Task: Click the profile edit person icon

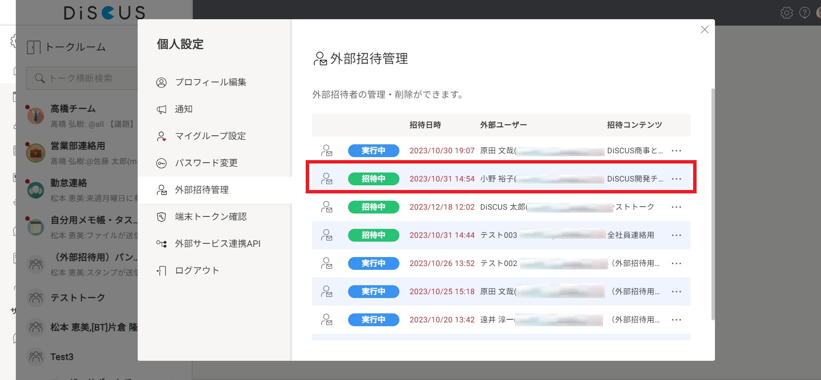Action: click(x=161, y=82)
